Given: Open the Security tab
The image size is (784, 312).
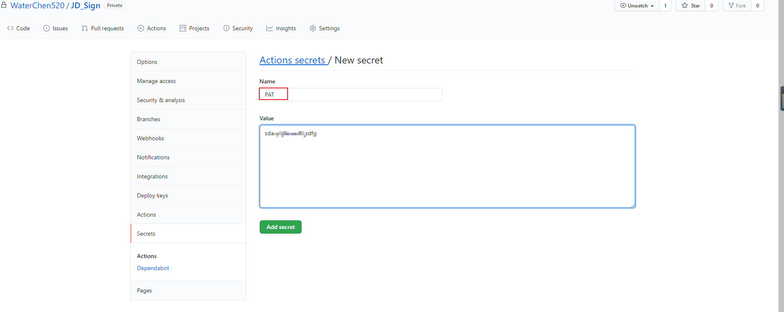Looking at the screenshot, I should tap(238, 28).
